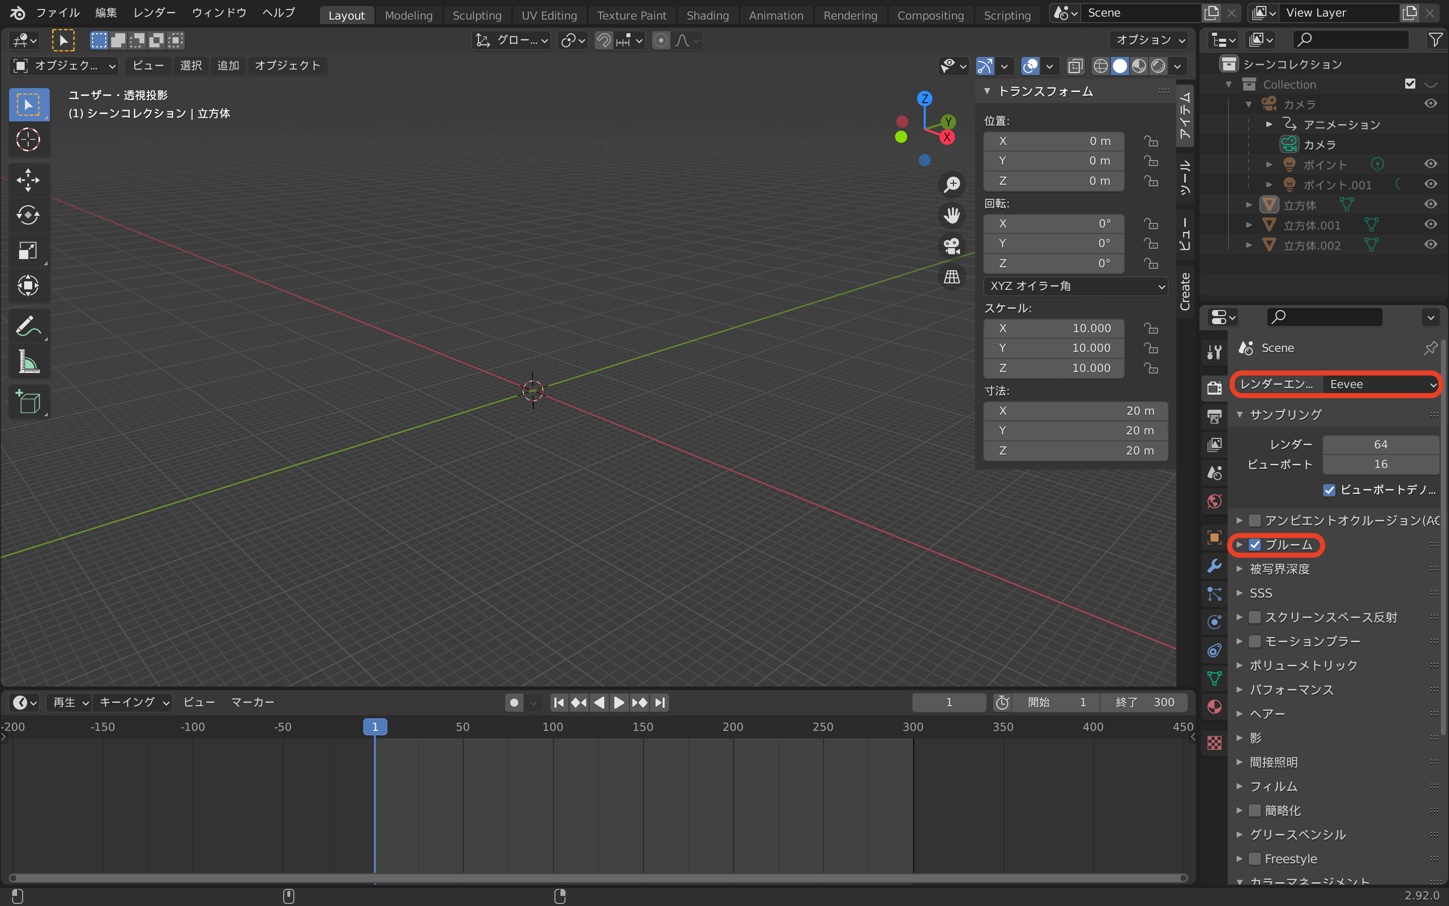Hide the 立方体.002 object in viewport
The width and height of the screenshot is (1449, 906).
coord(1430,245)
